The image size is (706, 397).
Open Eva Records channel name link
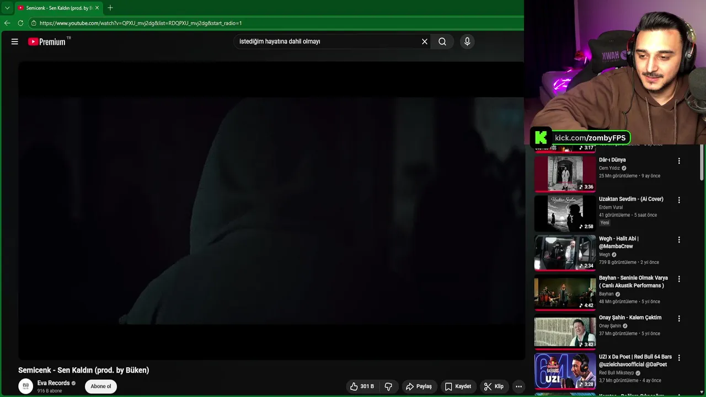point(54,383)
